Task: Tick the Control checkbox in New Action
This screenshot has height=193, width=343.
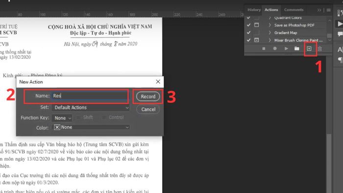Action: [x=104, y=118]
